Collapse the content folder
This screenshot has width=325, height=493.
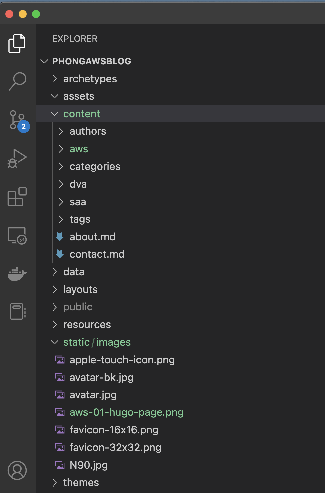81,114
